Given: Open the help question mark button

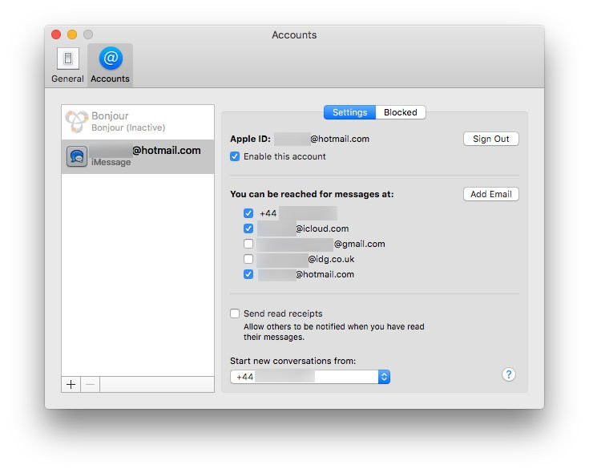Looking at the screenshot, I should tap(508, 374).
